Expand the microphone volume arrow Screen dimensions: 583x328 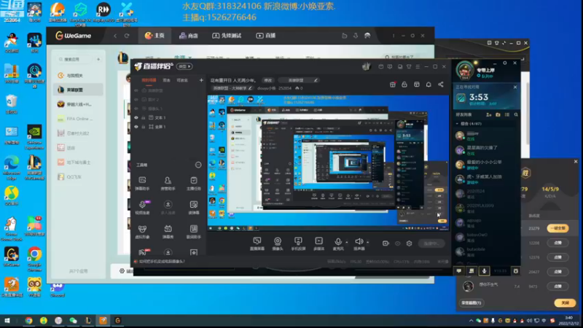pos(347,242)
